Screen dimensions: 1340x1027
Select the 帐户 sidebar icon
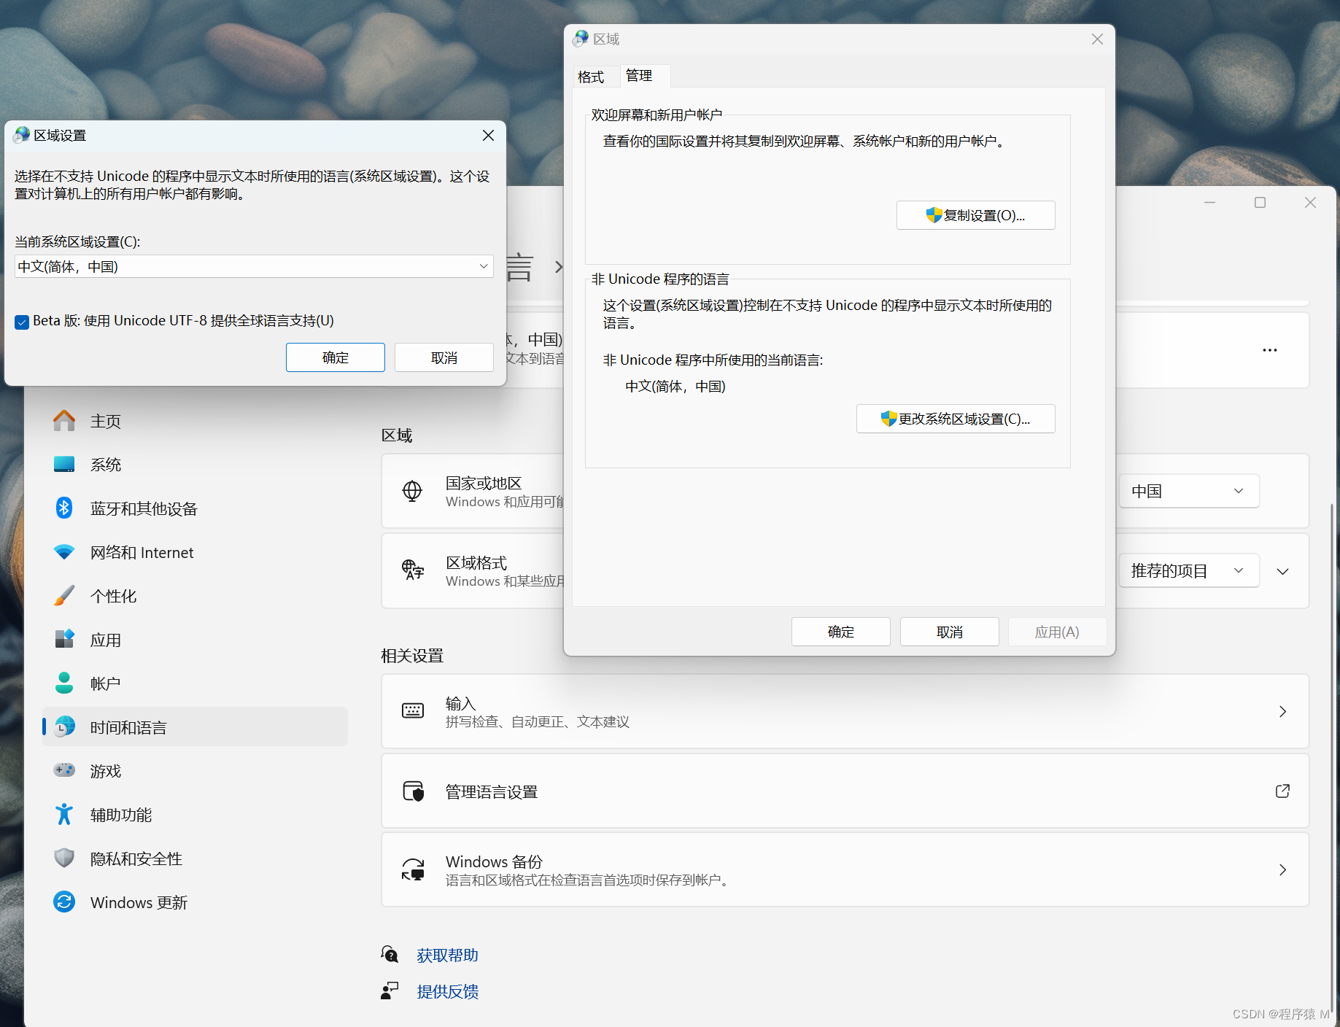(105, 683)
